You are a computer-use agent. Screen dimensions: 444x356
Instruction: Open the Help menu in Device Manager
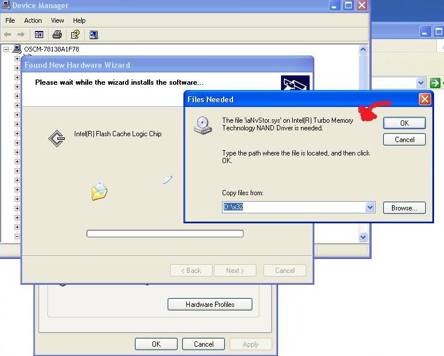79,20
